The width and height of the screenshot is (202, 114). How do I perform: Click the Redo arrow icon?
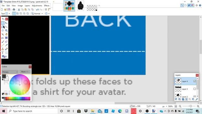click(x=41, y=9)
